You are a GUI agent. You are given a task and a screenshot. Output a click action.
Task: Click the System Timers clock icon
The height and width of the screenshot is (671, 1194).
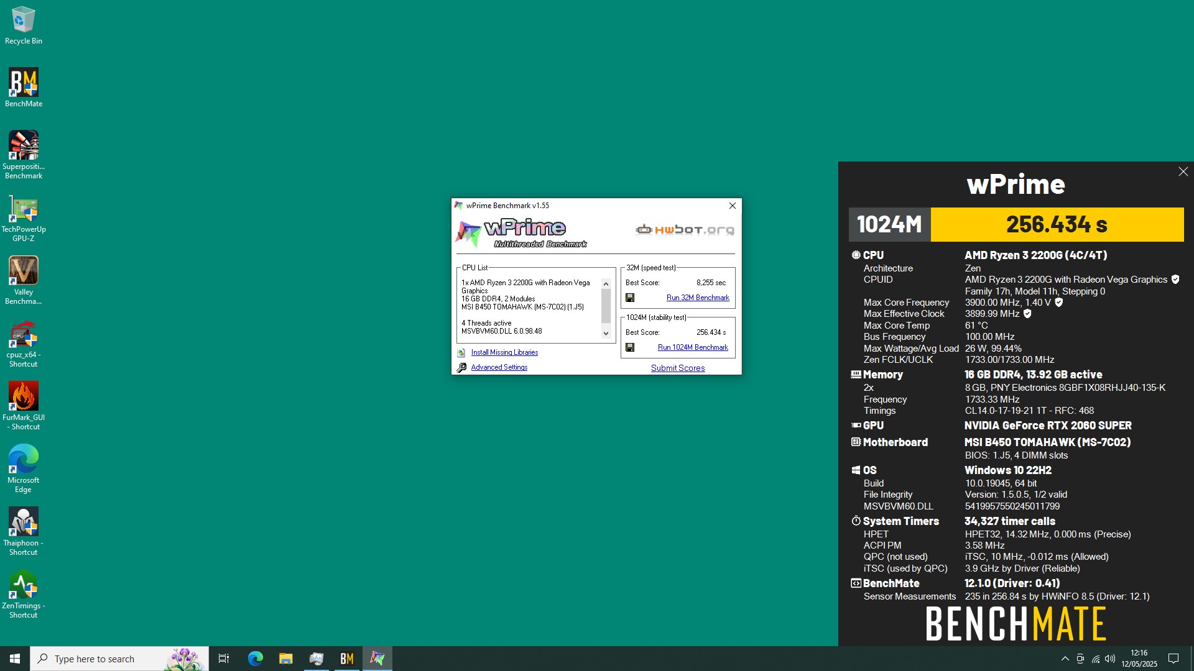tap(856, 521)
